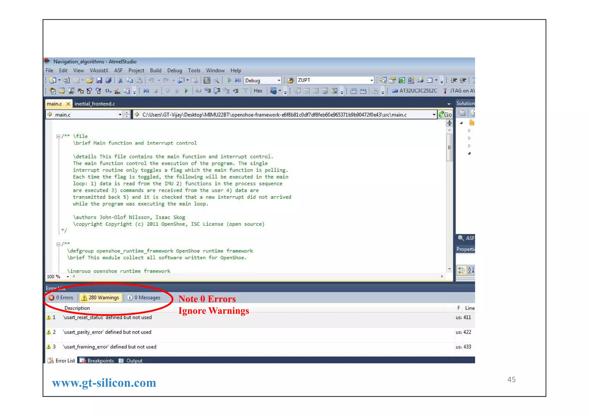589x416 pixels.
Task: Open the Debug menu
Action: tap(175, 70)
